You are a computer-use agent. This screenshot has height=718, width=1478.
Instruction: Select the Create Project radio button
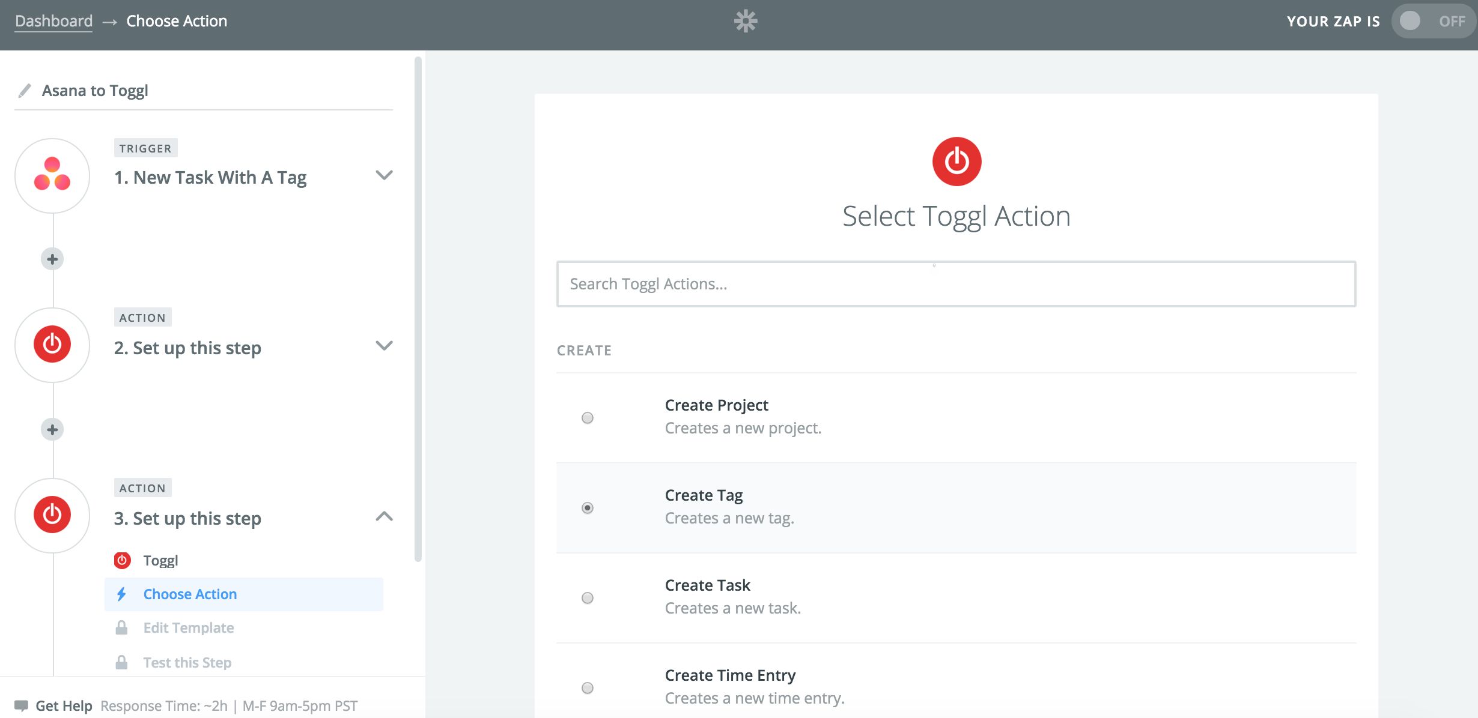point(588,418)
